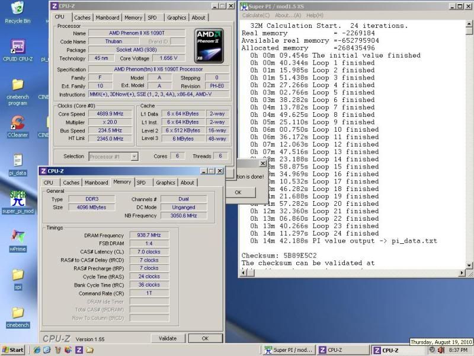Viewport: 474px width, 356px height.
Task: Switch to Super PI taskbar button
Action: tap(289, 350)
